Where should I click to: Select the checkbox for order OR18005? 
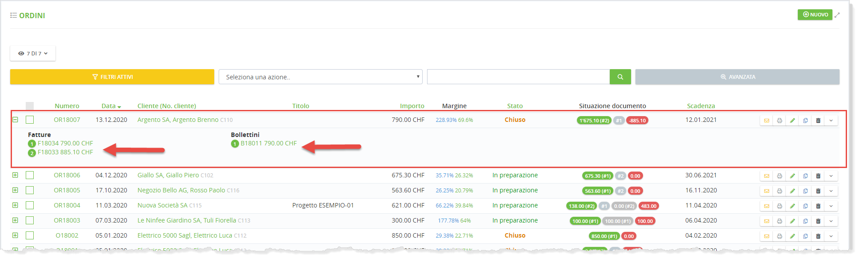tap(30, 190)
